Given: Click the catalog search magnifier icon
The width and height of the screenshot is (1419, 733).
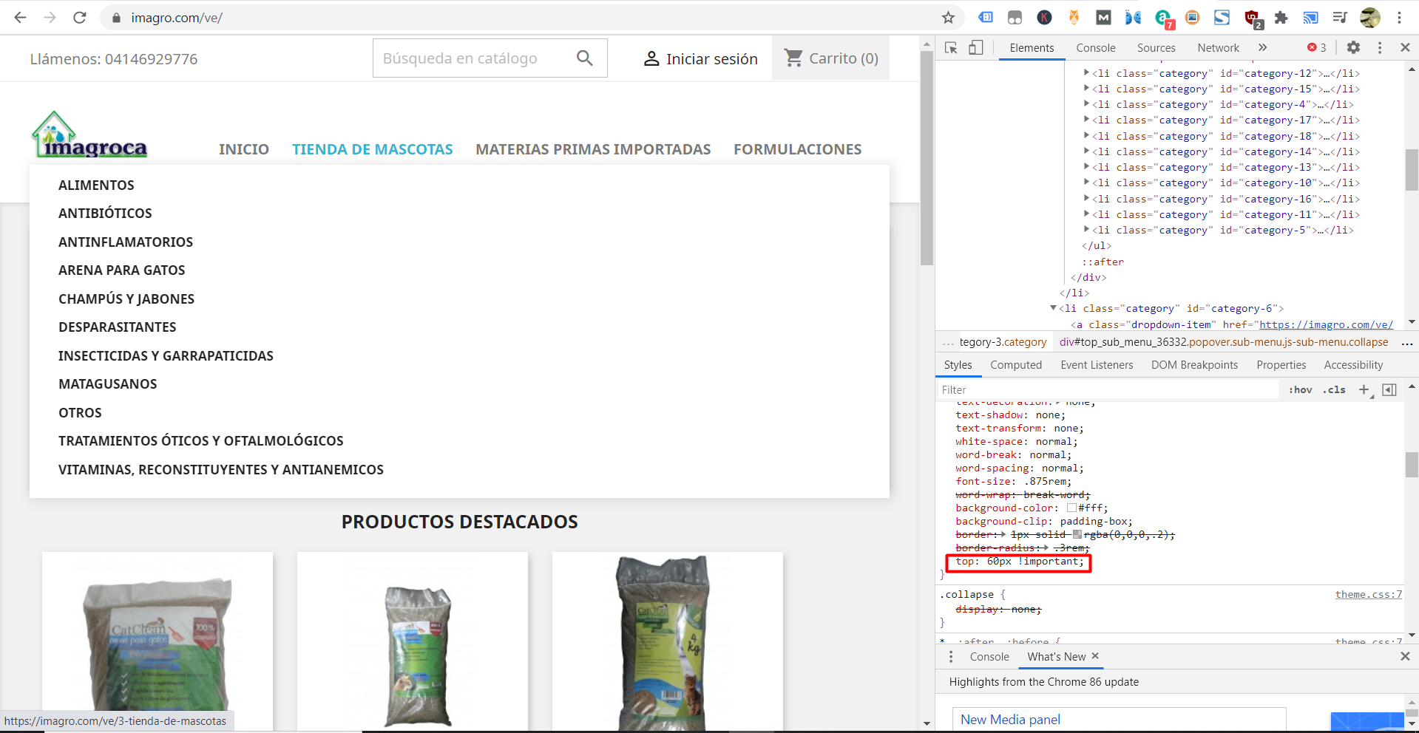Looking at the screenshot, I should click(585, 58).
